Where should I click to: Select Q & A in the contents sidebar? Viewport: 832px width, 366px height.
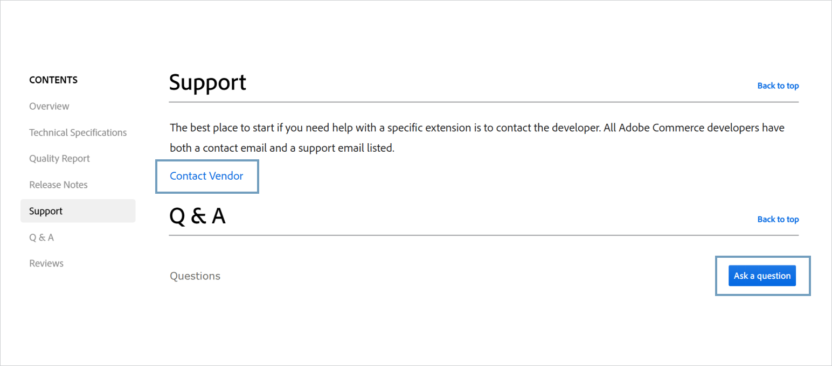pos(41,237)
